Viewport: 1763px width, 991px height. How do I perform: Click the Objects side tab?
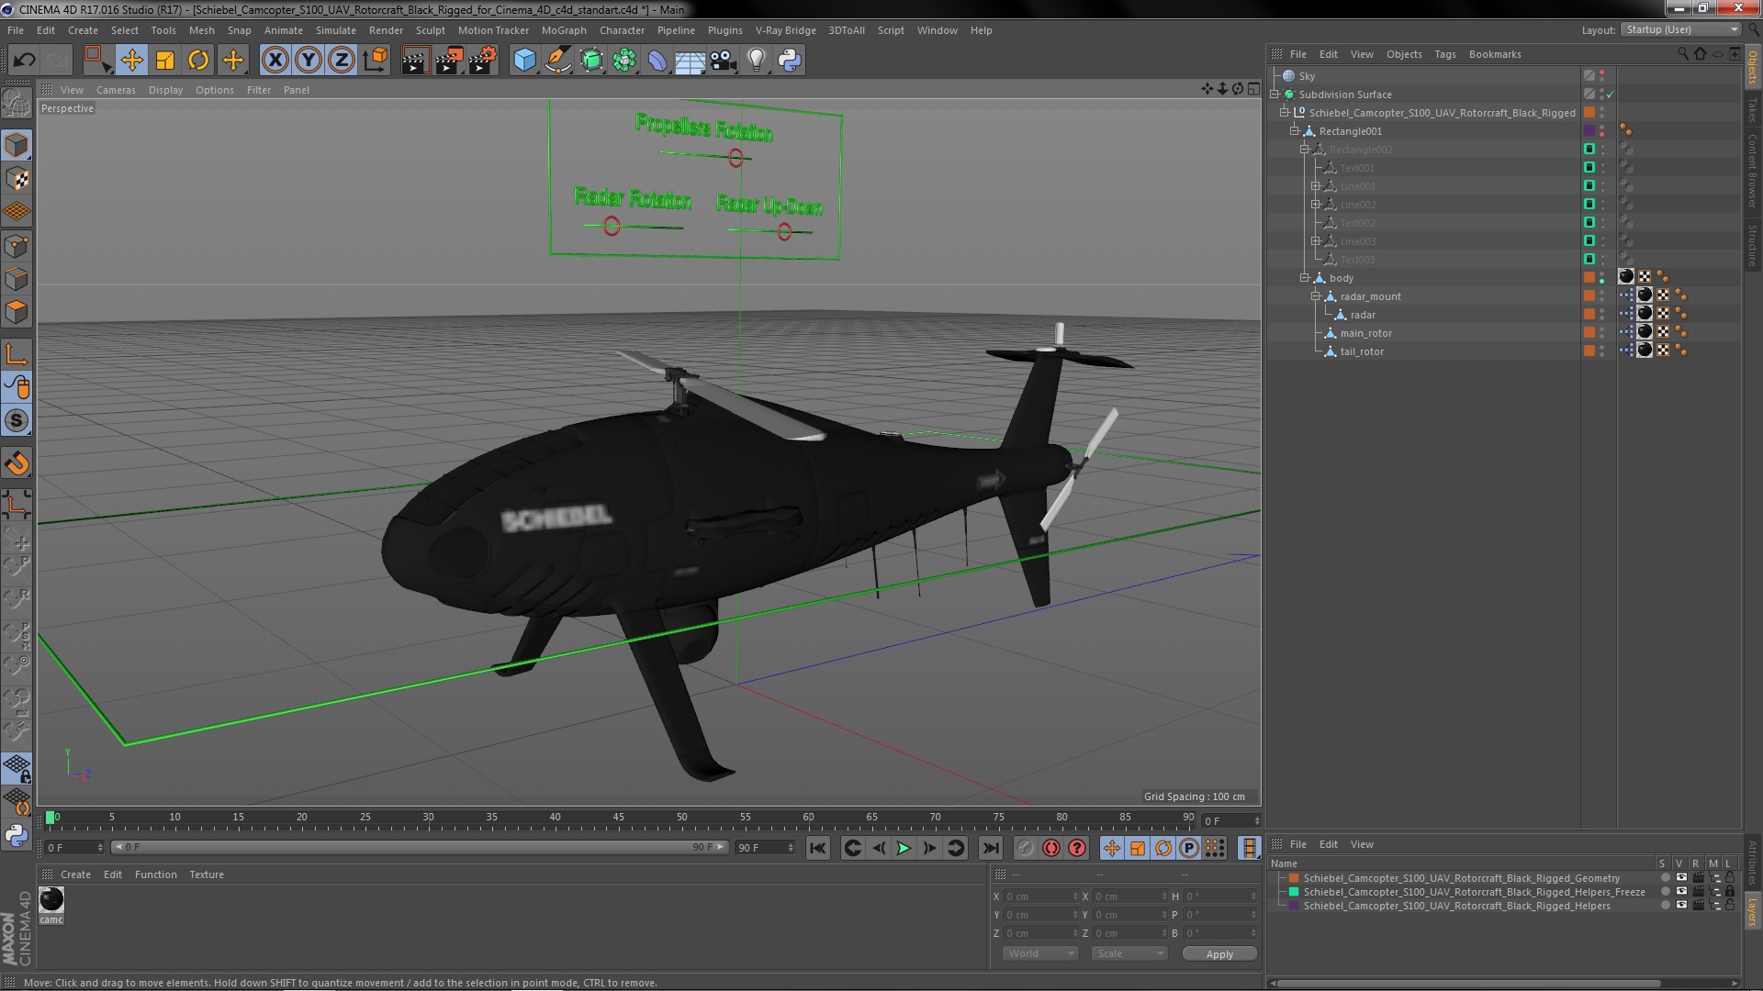click(1753, 68)
